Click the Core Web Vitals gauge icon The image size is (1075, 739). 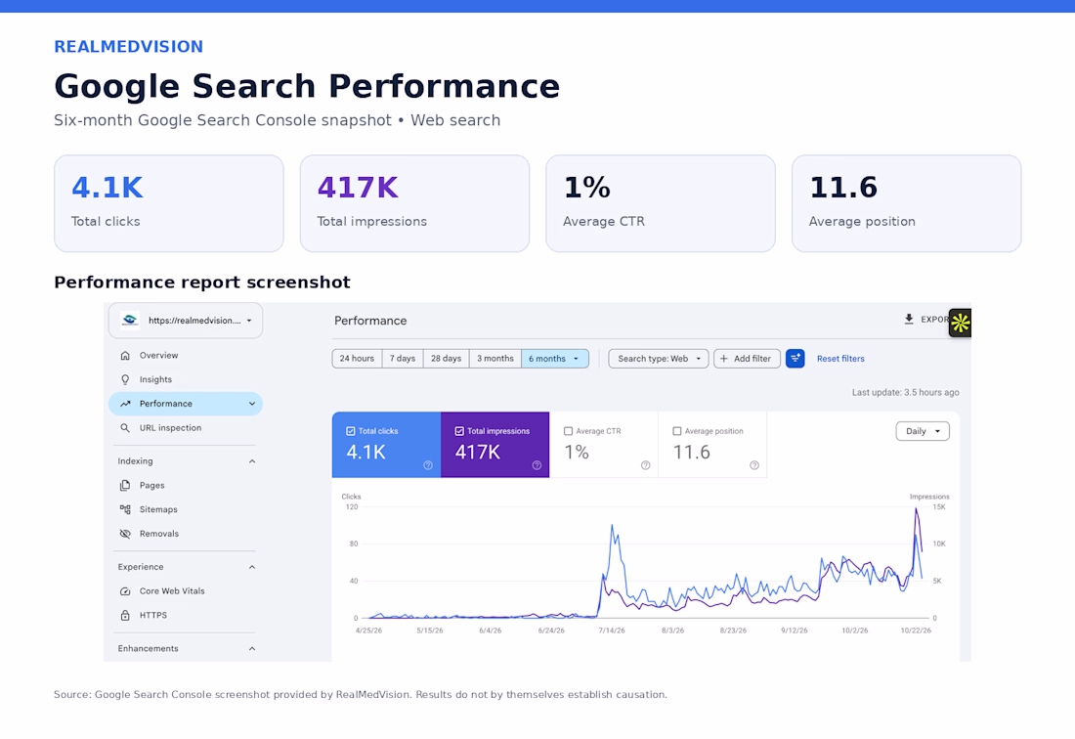point(125,591)
